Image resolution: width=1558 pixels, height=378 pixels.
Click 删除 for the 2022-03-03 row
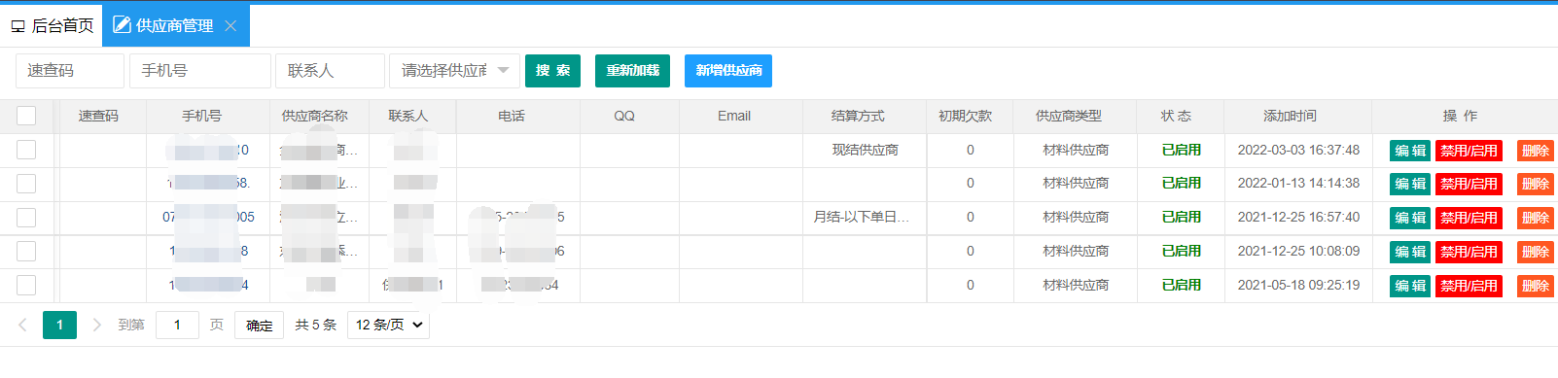[1536, 151]
